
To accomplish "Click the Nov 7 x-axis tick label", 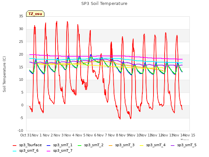I will (102, 135).
